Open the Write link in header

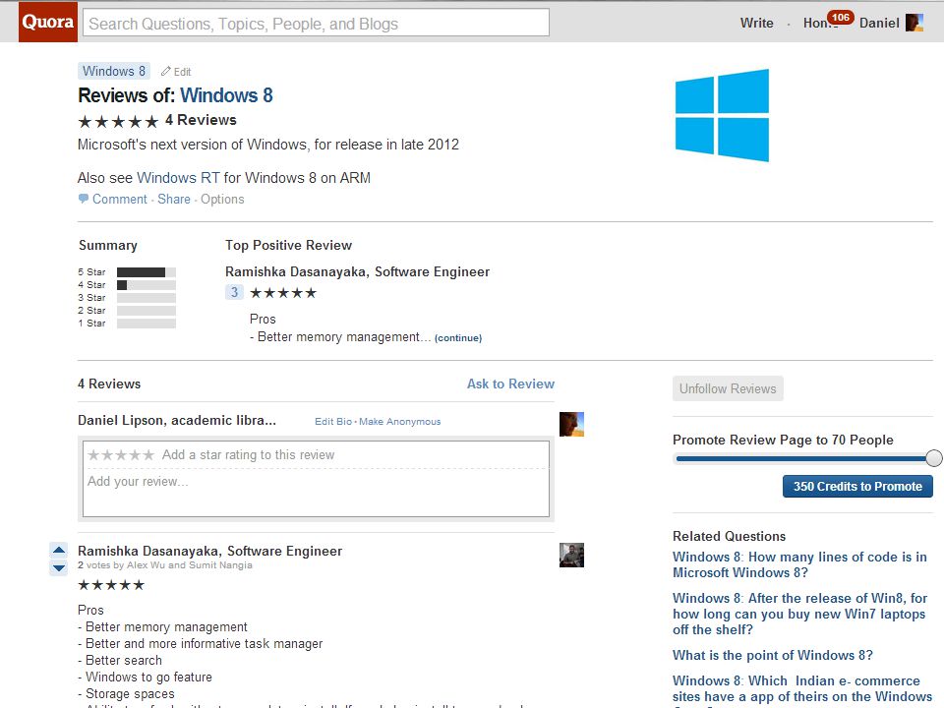757,23
